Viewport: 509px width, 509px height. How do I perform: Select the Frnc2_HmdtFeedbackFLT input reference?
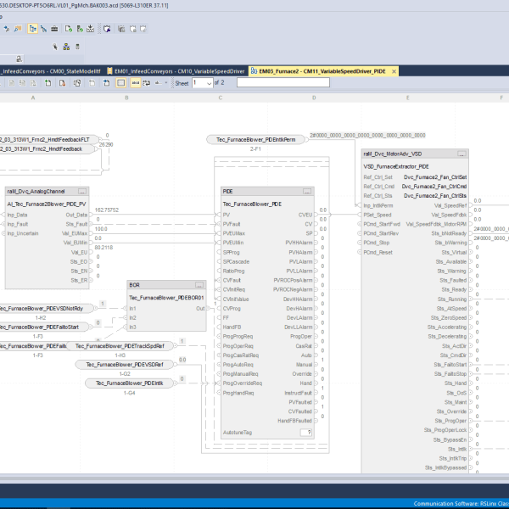[x=49, y=140]
